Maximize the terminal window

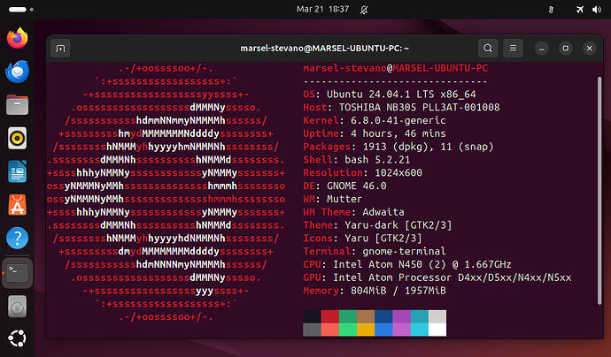(x=566, y=49)
